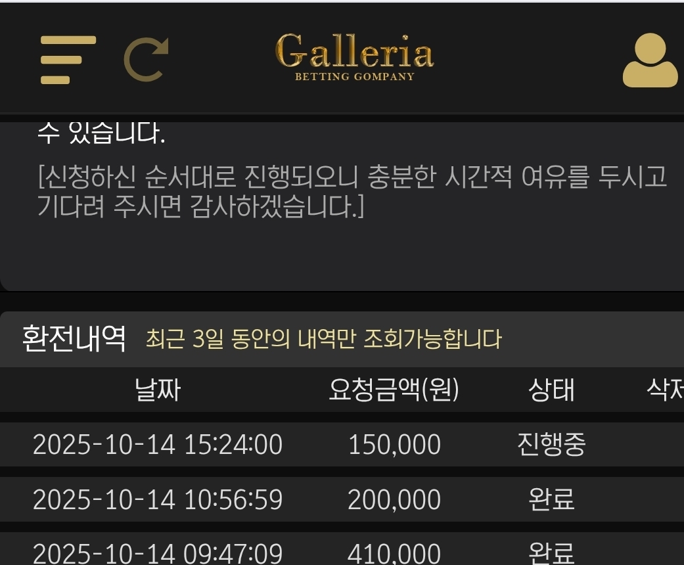Click the 최근 3일 동안의 내역만 조회가능합니다 notice
684x565 pixels.
(x=323, y=340)
